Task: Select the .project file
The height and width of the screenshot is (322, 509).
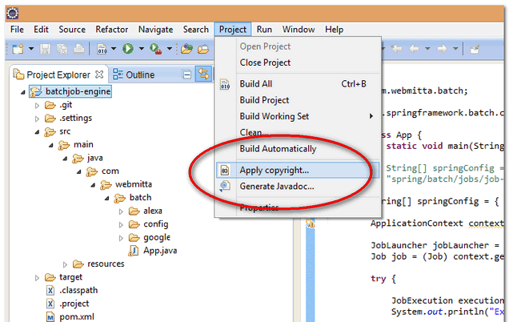Action: pyautogui.click(x=67, y=304)
